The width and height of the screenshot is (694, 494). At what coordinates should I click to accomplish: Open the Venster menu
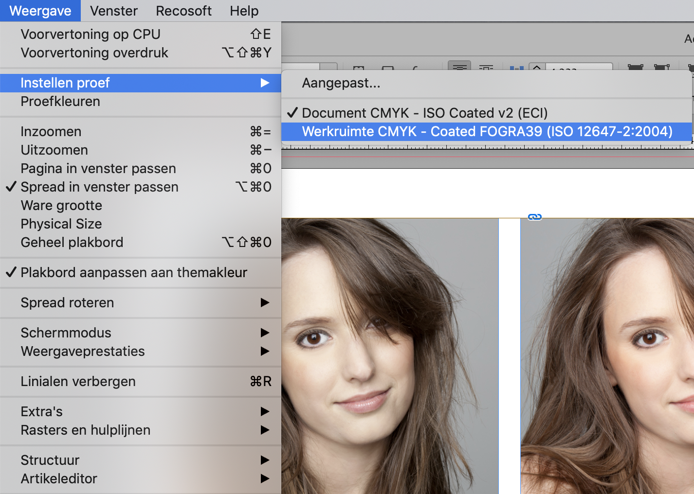(114, 11)
